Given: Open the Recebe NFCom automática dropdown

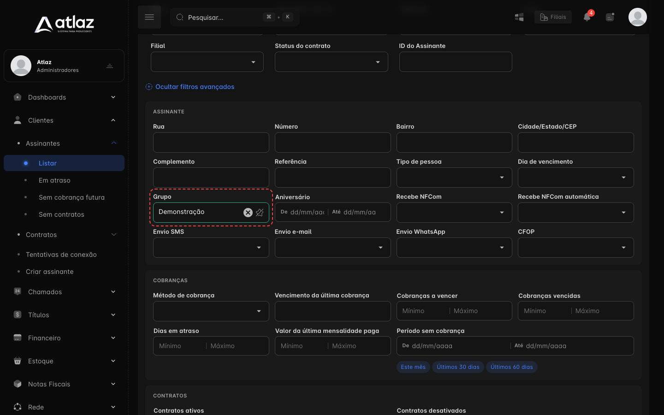Looking at the screenshot, I should point(576,213).
